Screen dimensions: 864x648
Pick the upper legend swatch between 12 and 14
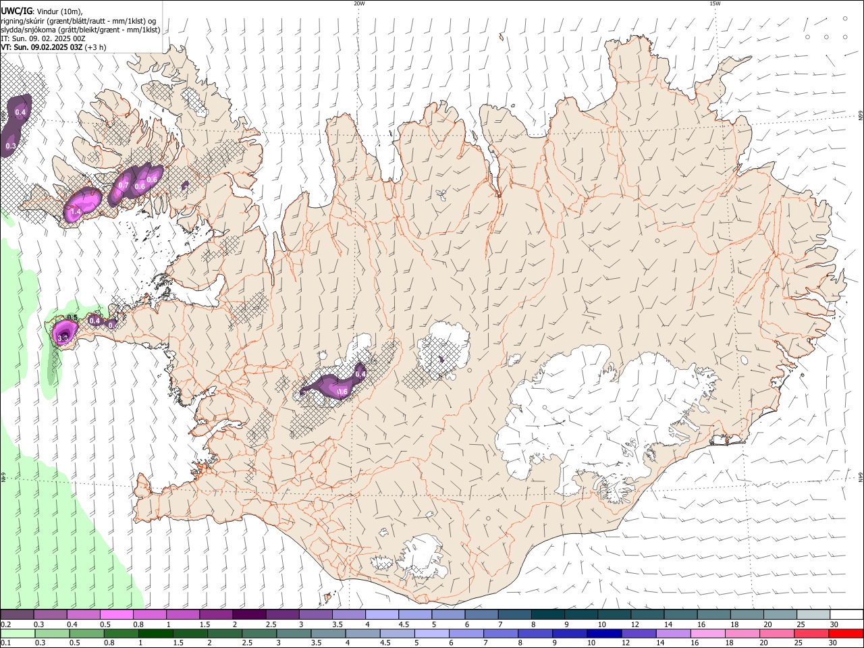click(648, 615)
